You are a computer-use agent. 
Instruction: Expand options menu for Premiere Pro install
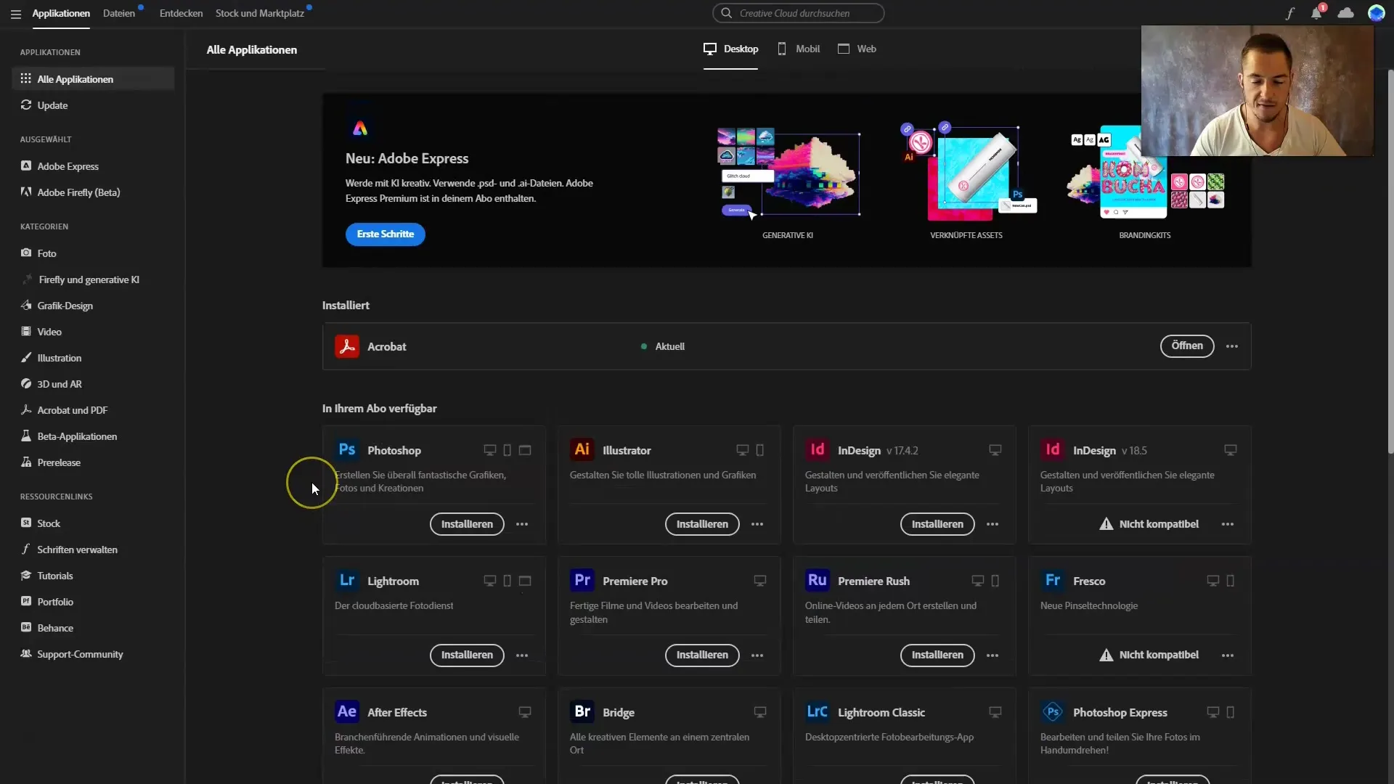757,655
